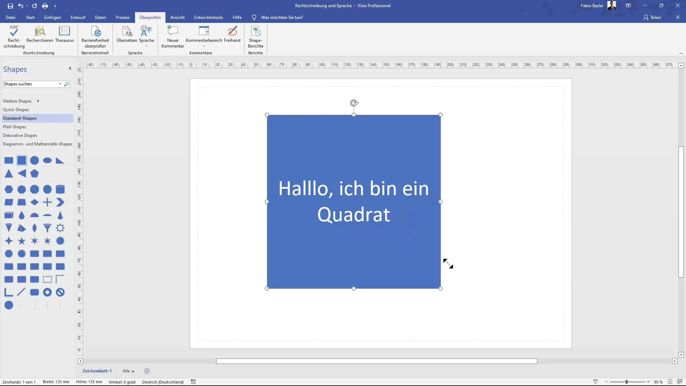
Task: Fit page to current window
Action: coord(670,382)
